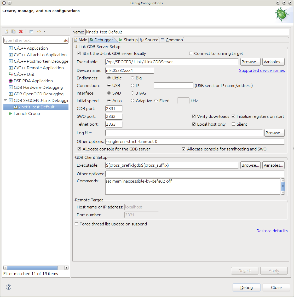Click the filter launch configurations icon
This screenshot has width=294, height=297.
pos(38,31)
